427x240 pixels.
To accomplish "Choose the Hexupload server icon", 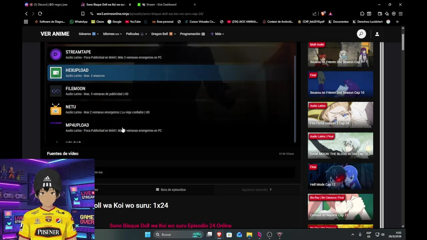I will [56, 73].
